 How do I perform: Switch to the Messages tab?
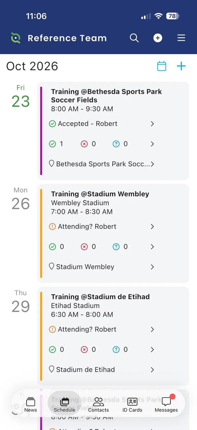coord(166,404)
